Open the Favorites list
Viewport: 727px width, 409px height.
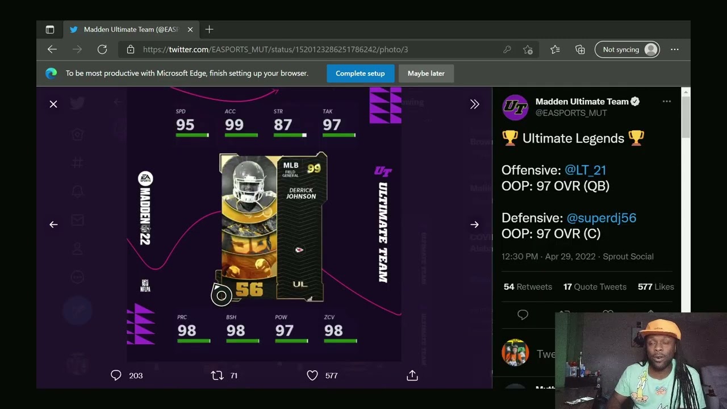pos(555,49)
